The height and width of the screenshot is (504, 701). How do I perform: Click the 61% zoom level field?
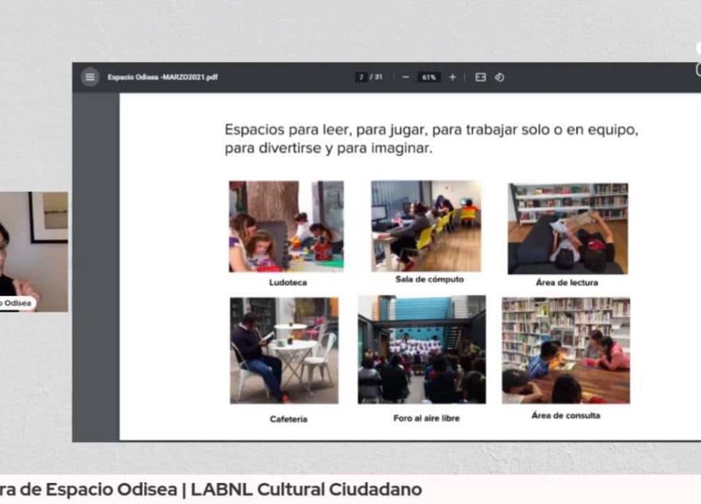pyautogui.click(x=429, y=77)
